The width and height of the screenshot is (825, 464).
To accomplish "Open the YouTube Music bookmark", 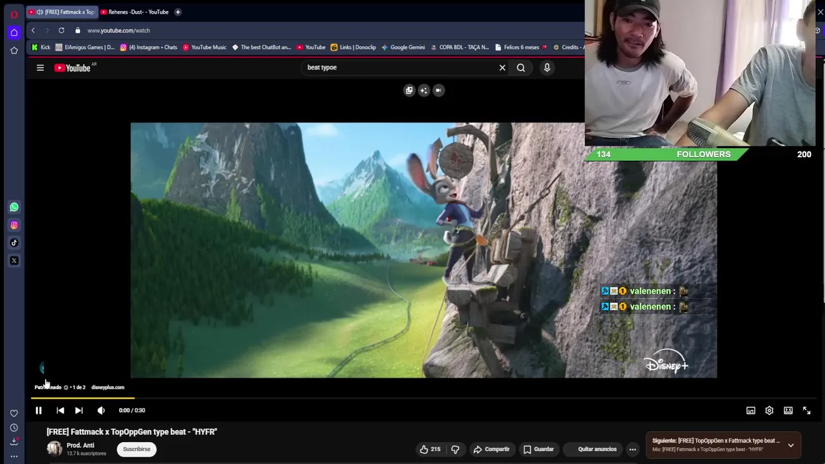I will tap(204, 47).
